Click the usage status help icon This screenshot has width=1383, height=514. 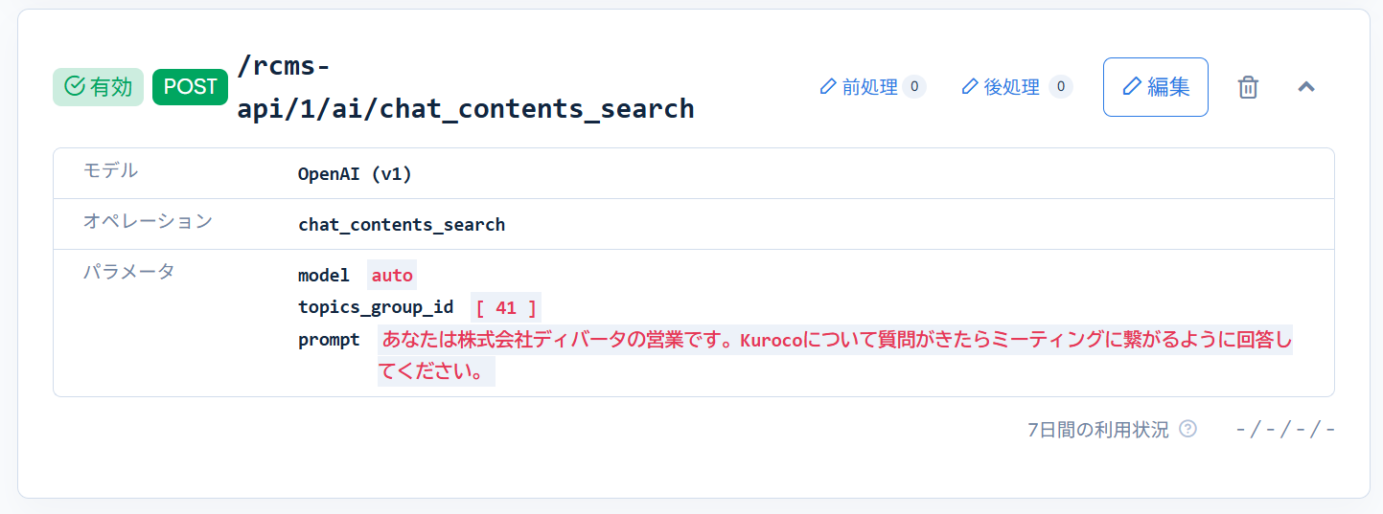[1187, 429]
